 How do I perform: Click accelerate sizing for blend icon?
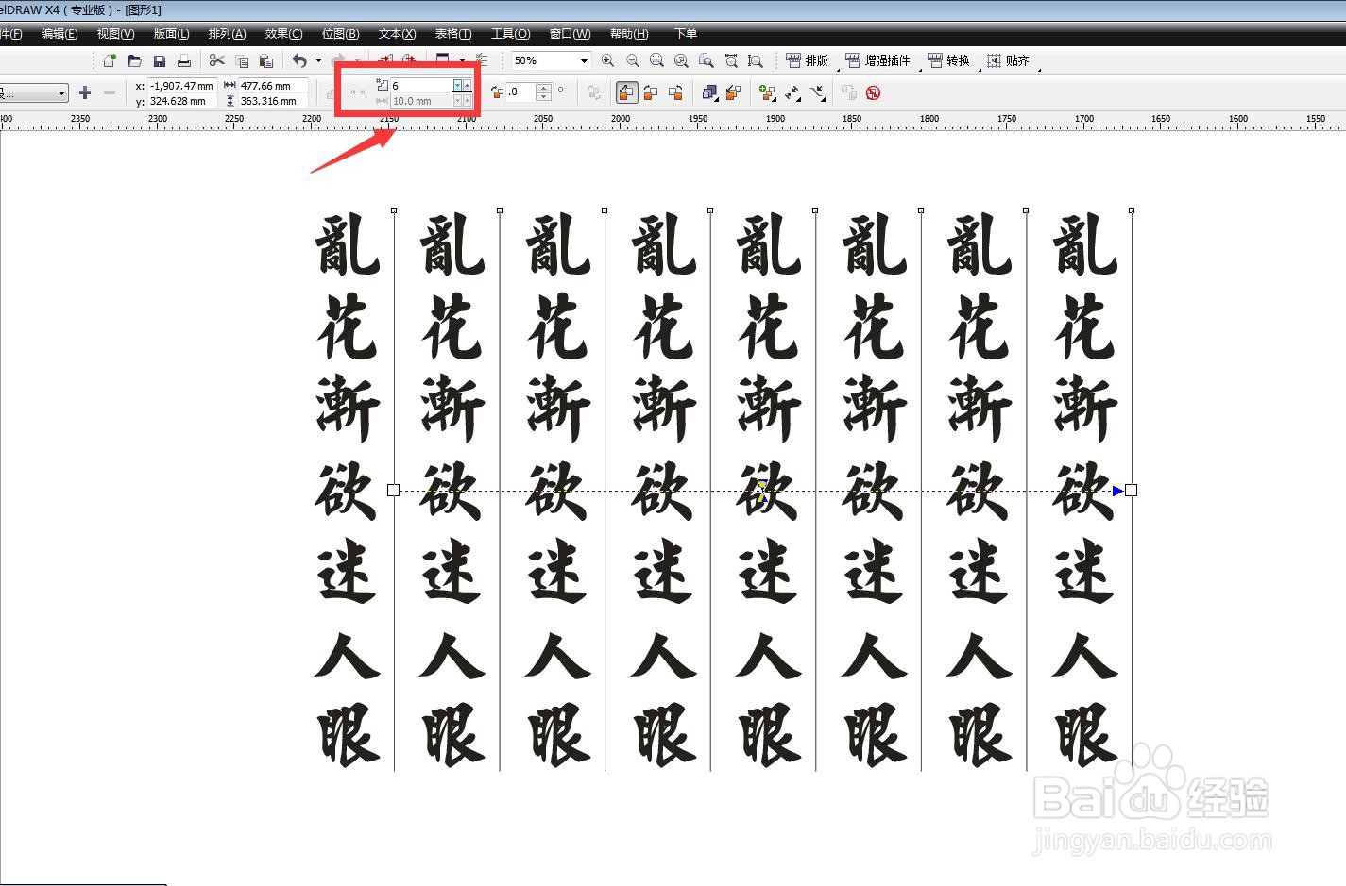tap(733, 92)
